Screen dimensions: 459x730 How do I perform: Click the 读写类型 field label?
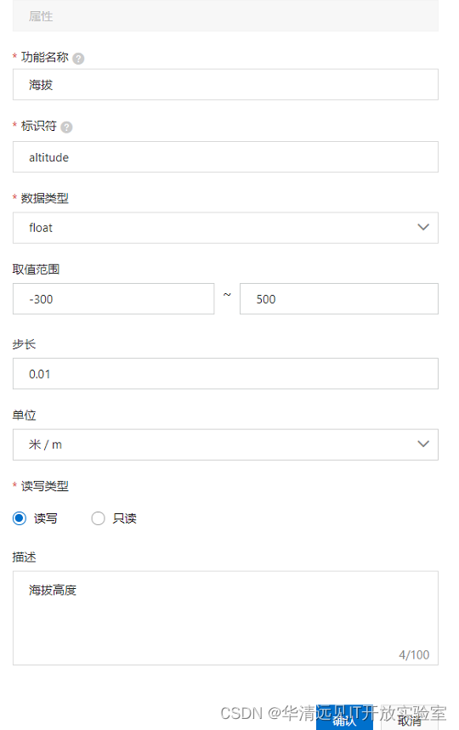pyautogui.click(x=45, y=486)
